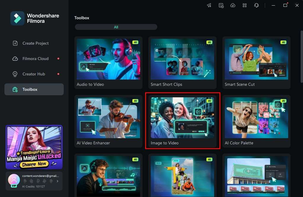Open the Smart Scene Cut tool card
The height and width of the screenshot is (197, 303).
tap(256, 63)
